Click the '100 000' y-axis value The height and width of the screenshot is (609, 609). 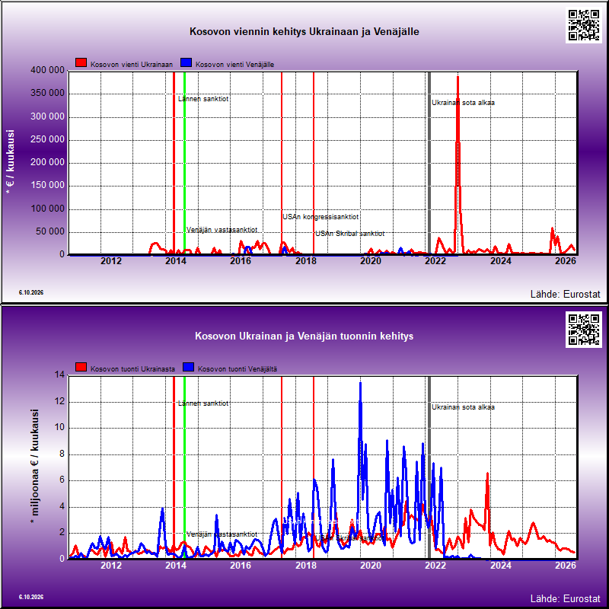47,209
